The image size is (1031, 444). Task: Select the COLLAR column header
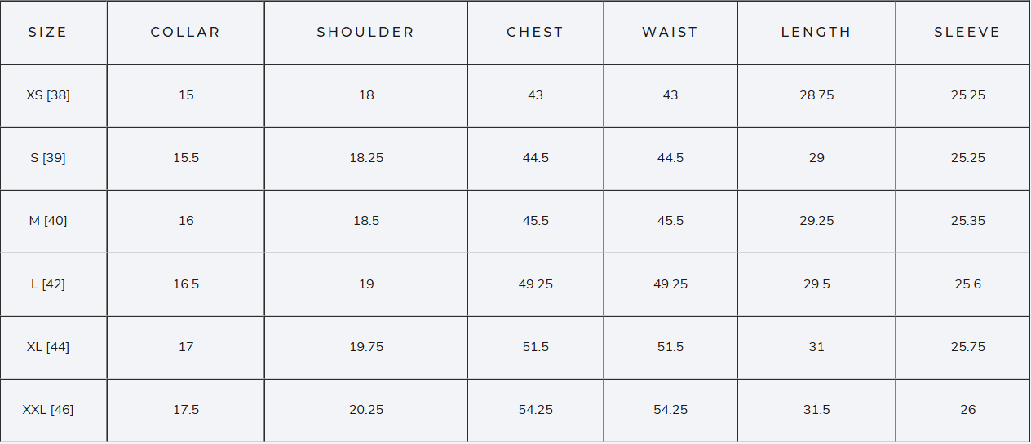186,33
